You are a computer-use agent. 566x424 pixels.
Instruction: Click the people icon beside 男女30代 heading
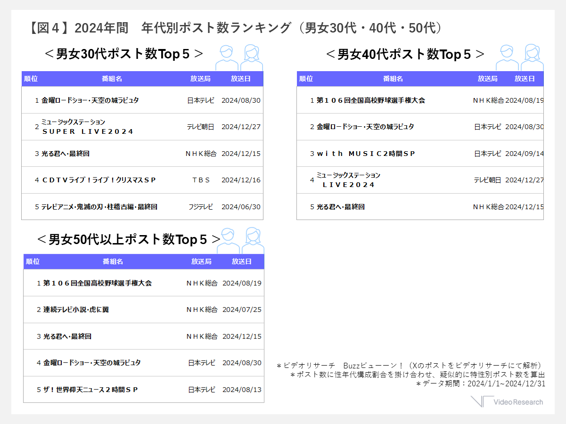(239, 58)
